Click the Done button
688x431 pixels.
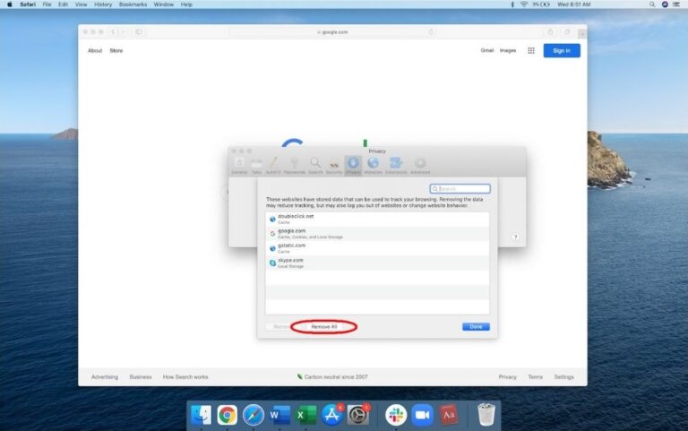point(476,326)
